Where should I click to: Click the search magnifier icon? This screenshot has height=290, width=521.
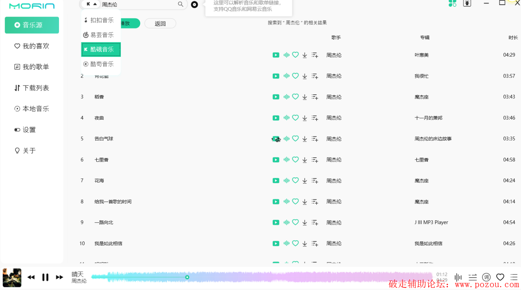pyautogui.click(x=180, y=4)
